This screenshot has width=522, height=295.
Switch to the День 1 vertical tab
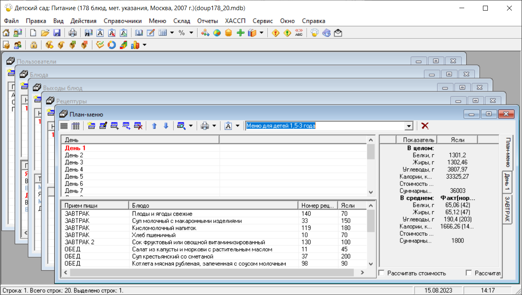(507, 182)
